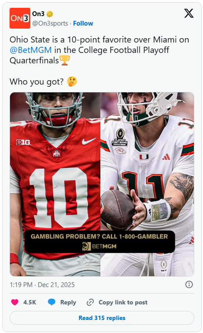
Task: Open the @On3sports handle
Action: coord(50,23)
